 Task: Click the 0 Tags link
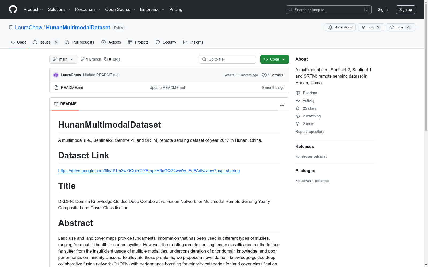[112, 59]
